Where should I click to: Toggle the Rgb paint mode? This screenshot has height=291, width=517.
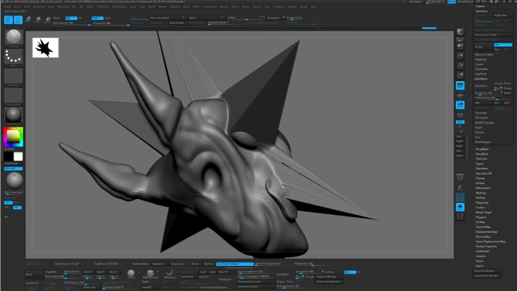[x=71, y=18]
